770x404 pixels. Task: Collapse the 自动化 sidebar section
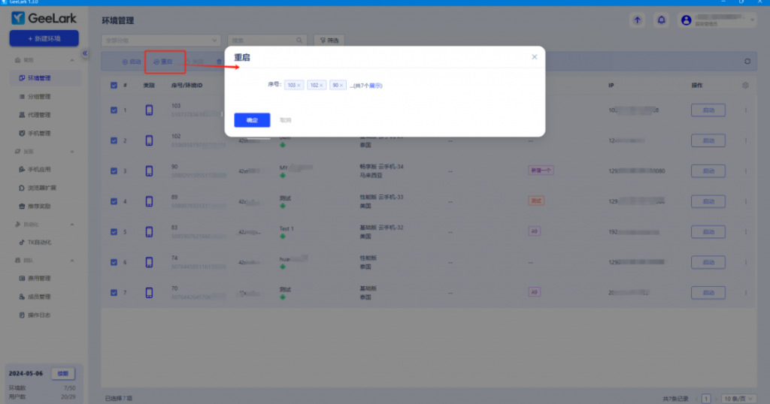tap(72, 225)
